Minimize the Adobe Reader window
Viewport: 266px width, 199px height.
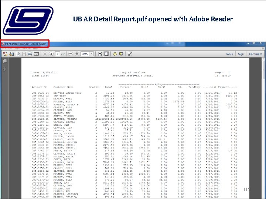click(x=249, y=43)
